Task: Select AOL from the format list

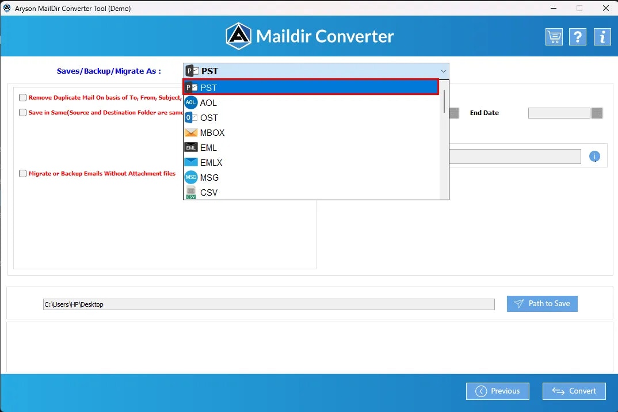Action: pyautogui.click(x=311, y=102)
